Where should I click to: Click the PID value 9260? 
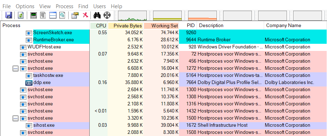[x=191, y=33]
